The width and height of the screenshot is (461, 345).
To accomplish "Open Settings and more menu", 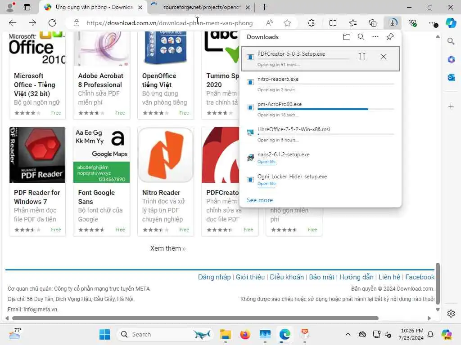I will [433, 23].
